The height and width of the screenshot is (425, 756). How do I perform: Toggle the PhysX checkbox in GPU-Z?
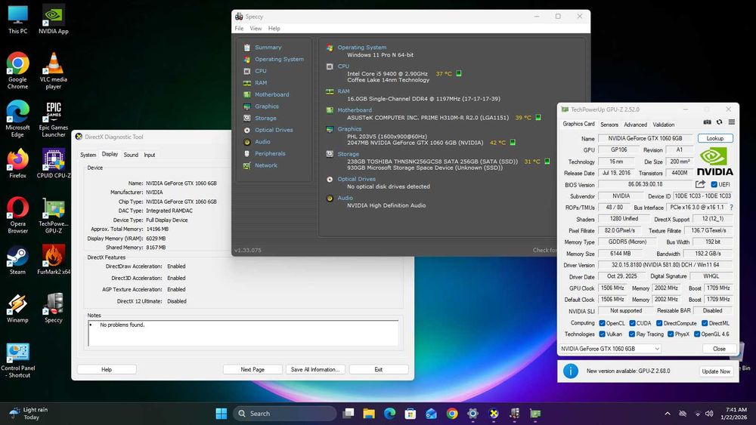tap(670, 334)
